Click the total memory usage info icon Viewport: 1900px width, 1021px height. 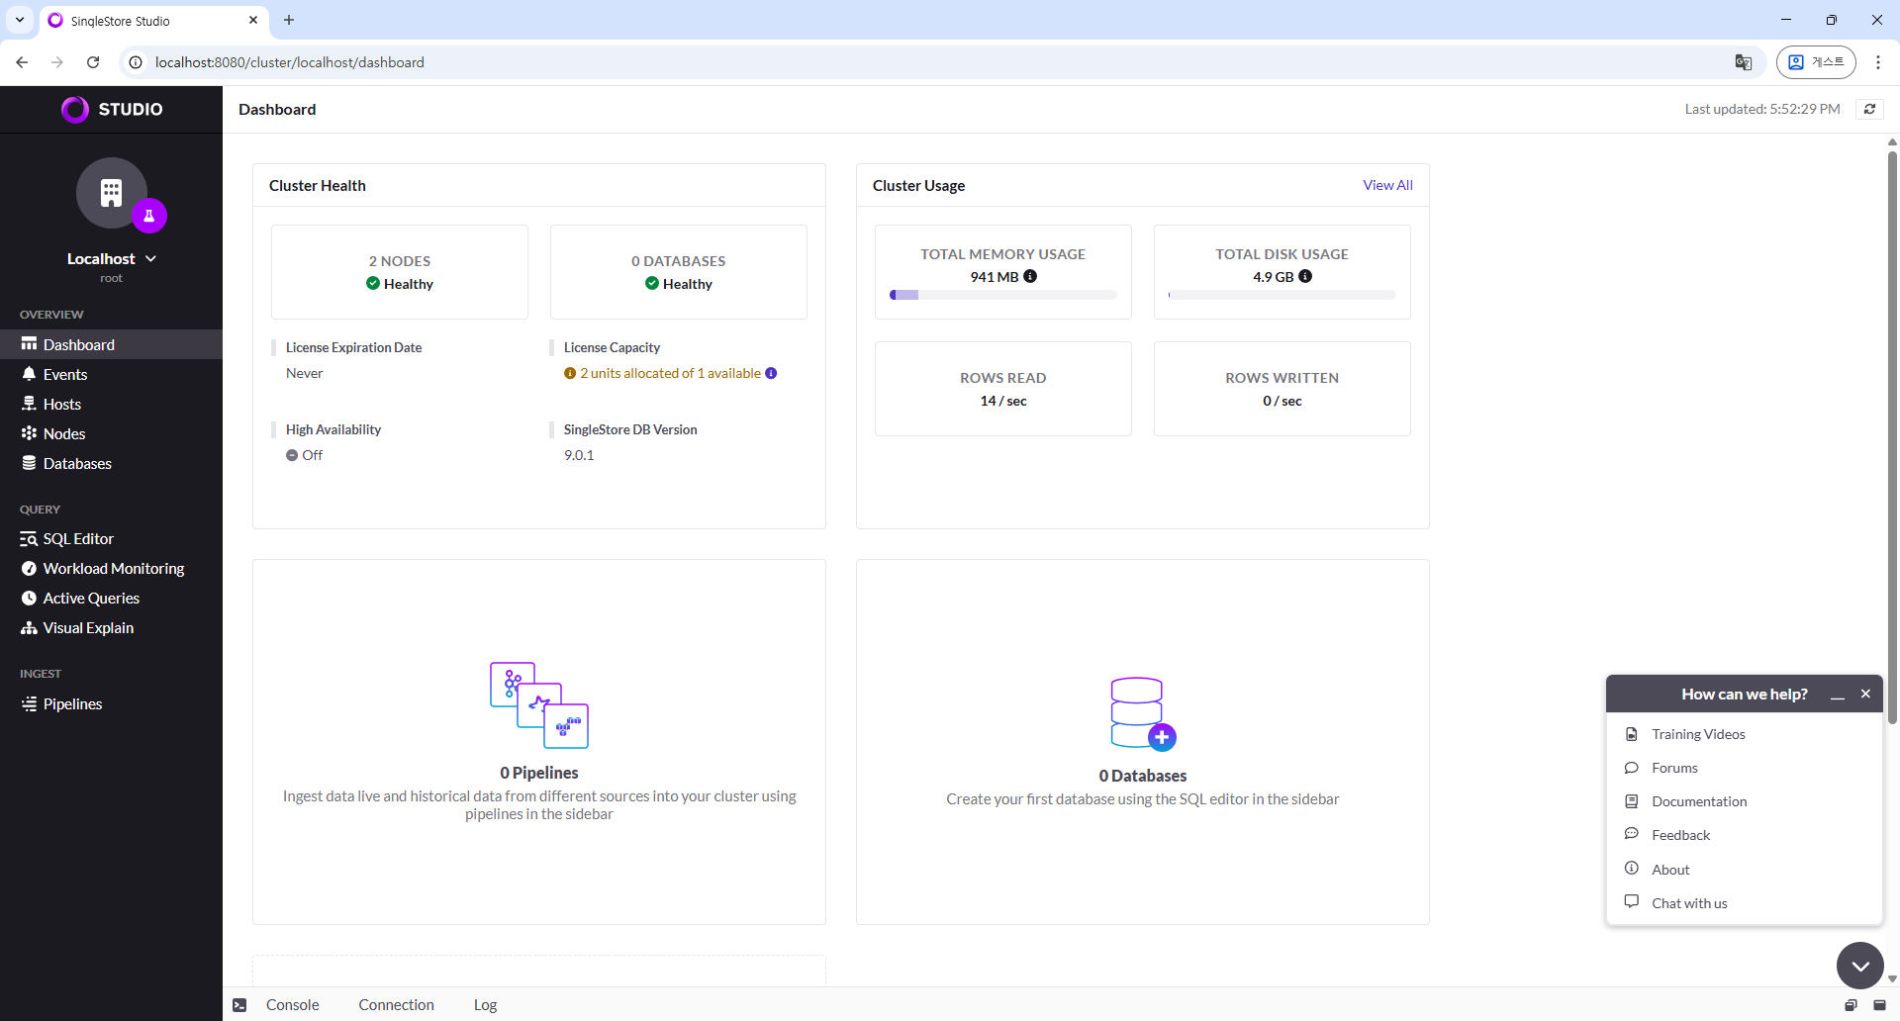(x=1030, y=276)
